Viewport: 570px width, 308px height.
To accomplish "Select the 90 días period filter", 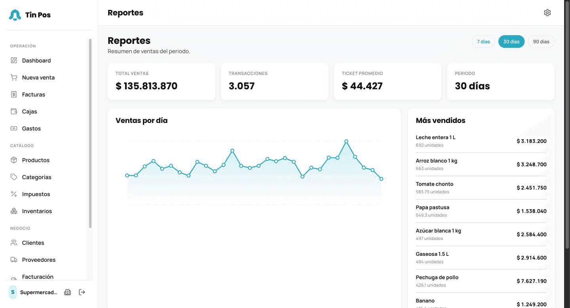I will [x=541, y=42].
